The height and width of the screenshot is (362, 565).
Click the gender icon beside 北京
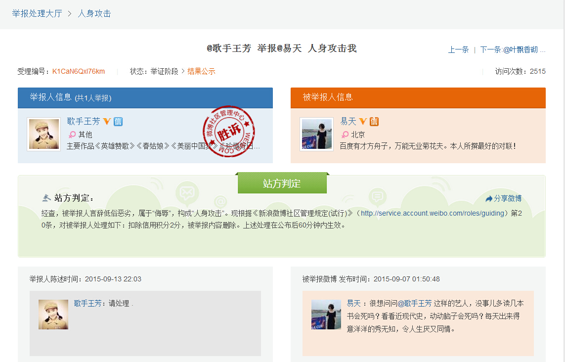click(x=345, y=135)
